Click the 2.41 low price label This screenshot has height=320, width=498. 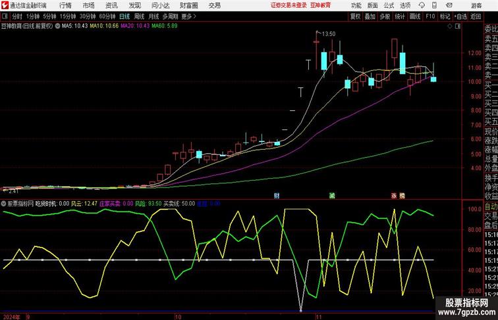(14, 191)
